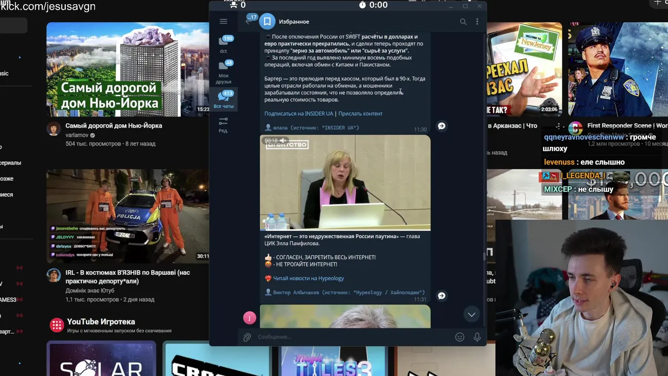Open the Magic Tiles 3 game card
This screenshot has width=668, height=376.
[x=333, y=360]
